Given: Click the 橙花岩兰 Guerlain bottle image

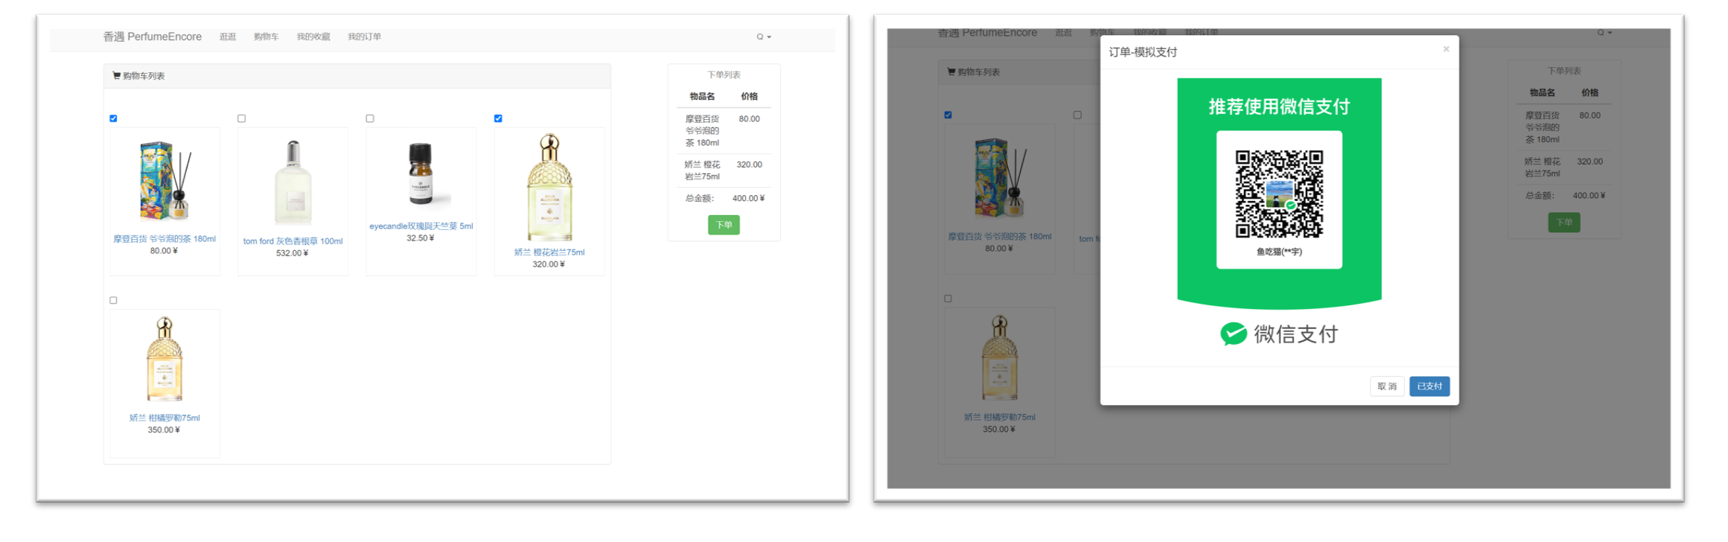Looking at the screenshot, I should pyautogui.click(x=549, y=187).
